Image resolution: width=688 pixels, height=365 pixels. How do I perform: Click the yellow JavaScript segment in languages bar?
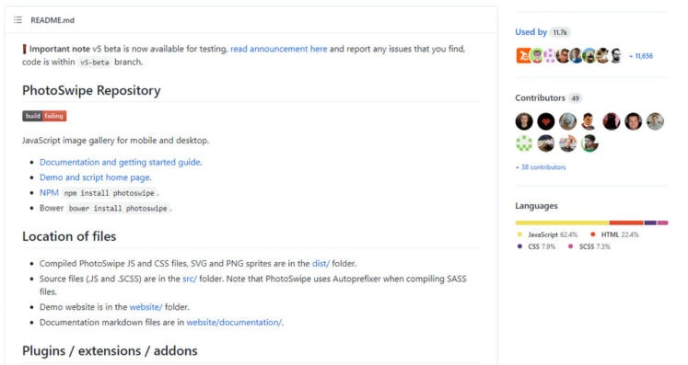[x=562, y=222]
